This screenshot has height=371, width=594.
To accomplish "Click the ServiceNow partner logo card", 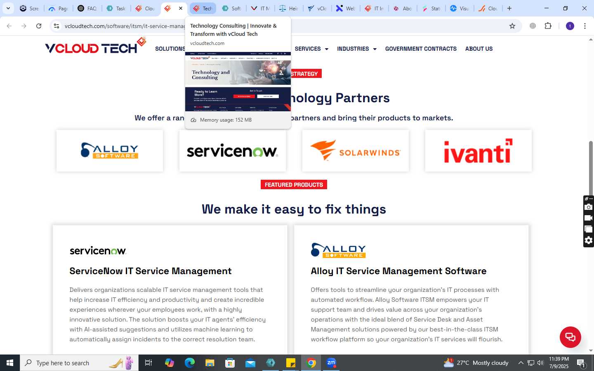I will click(x=233, y=151).
